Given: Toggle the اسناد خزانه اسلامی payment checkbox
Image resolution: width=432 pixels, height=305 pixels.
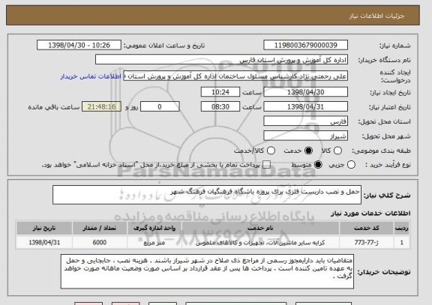Looking at the screenshot, I should pos(266,165).
